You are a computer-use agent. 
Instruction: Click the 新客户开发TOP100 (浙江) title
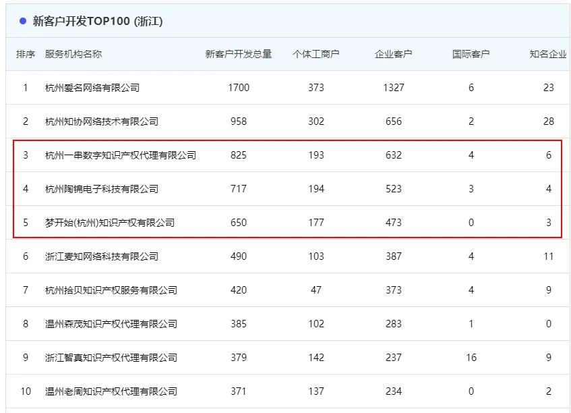tap(98, 21)
